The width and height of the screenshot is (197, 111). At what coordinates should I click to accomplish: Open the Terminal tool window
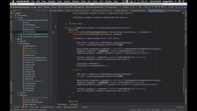84,107
